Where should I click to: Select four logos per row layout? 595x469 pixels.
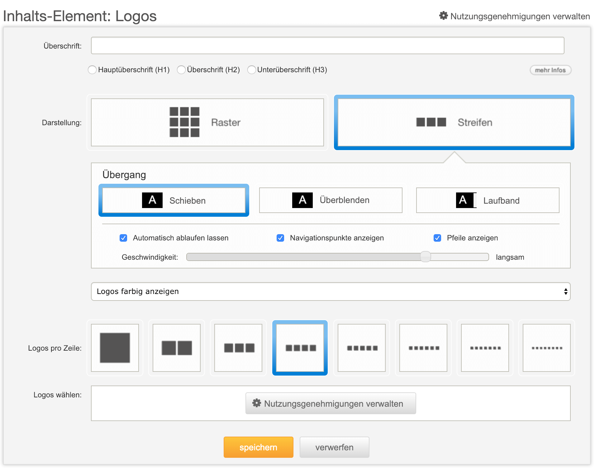point(300,348)
